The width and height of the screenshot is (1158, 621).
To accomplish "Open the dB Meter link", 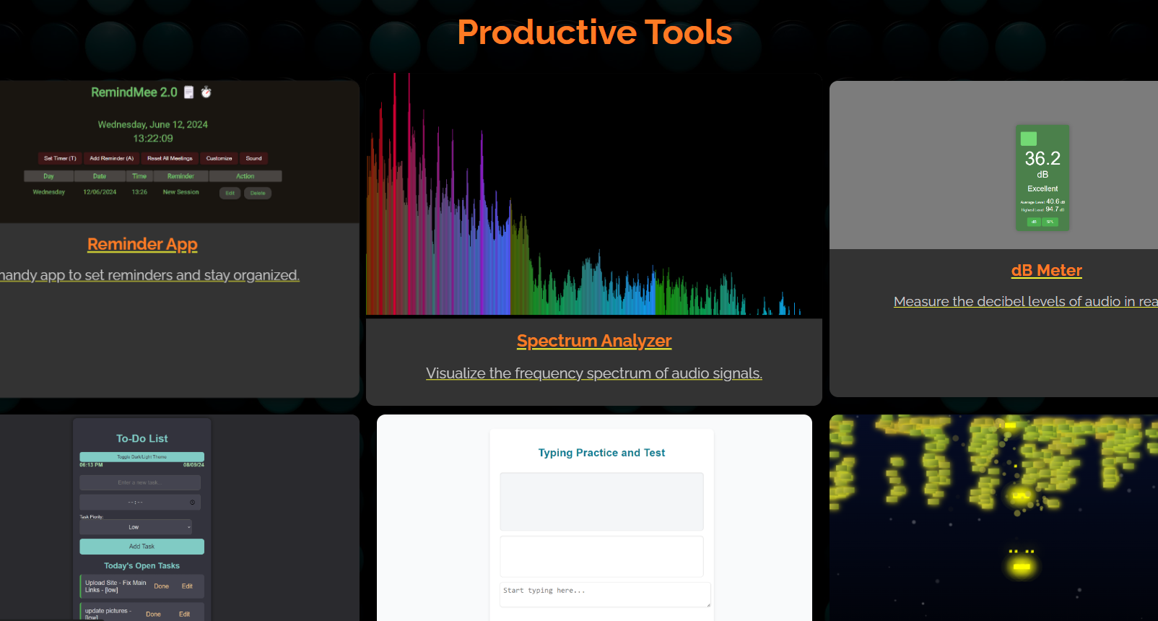I will [x=1046, y=270].
